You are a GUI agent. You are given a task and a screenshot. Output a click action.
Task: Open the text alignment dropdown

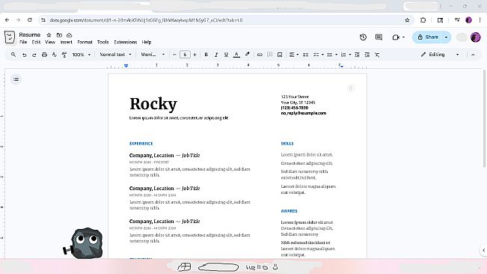coord(294,55)
